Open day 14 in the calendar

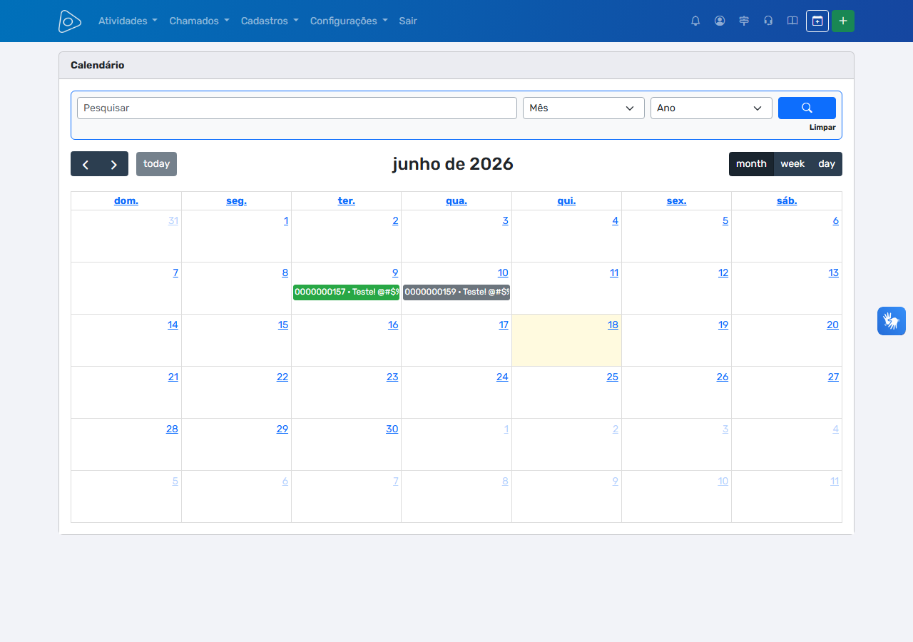click(x=173, y=325)
